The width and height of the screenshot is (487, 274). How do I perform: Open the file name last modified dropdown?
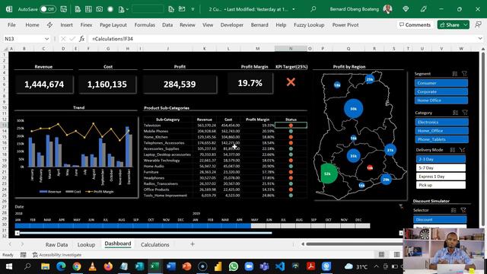294,9
